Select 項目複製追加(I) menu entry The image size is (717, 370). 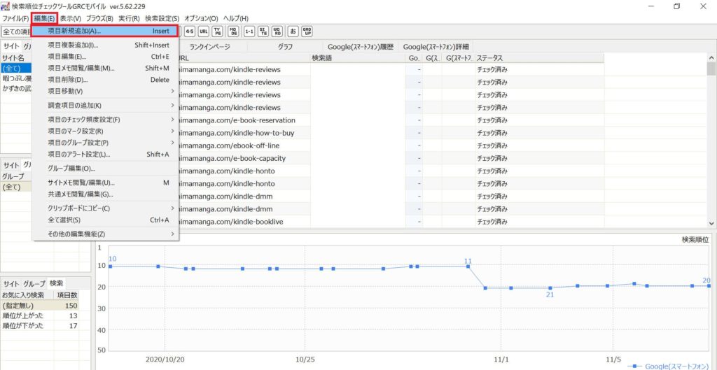pos(105,45)
